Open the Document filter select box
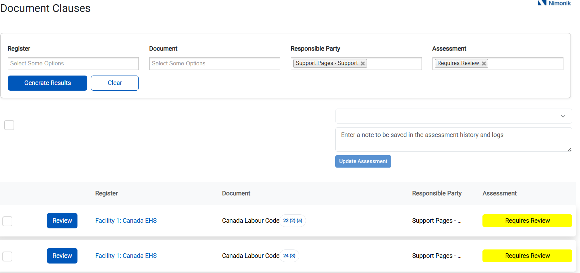Image resolution: width=580 pixels, height=273 pixels. [x=215, y=64]
